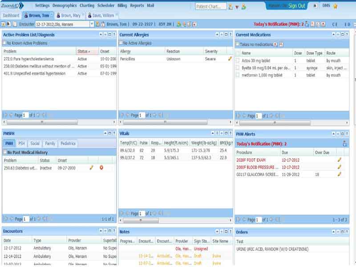Edit the 2028F FOOT EXAM alert
Viewport: 356px width, 267px height.
click(x=340, y=160)
